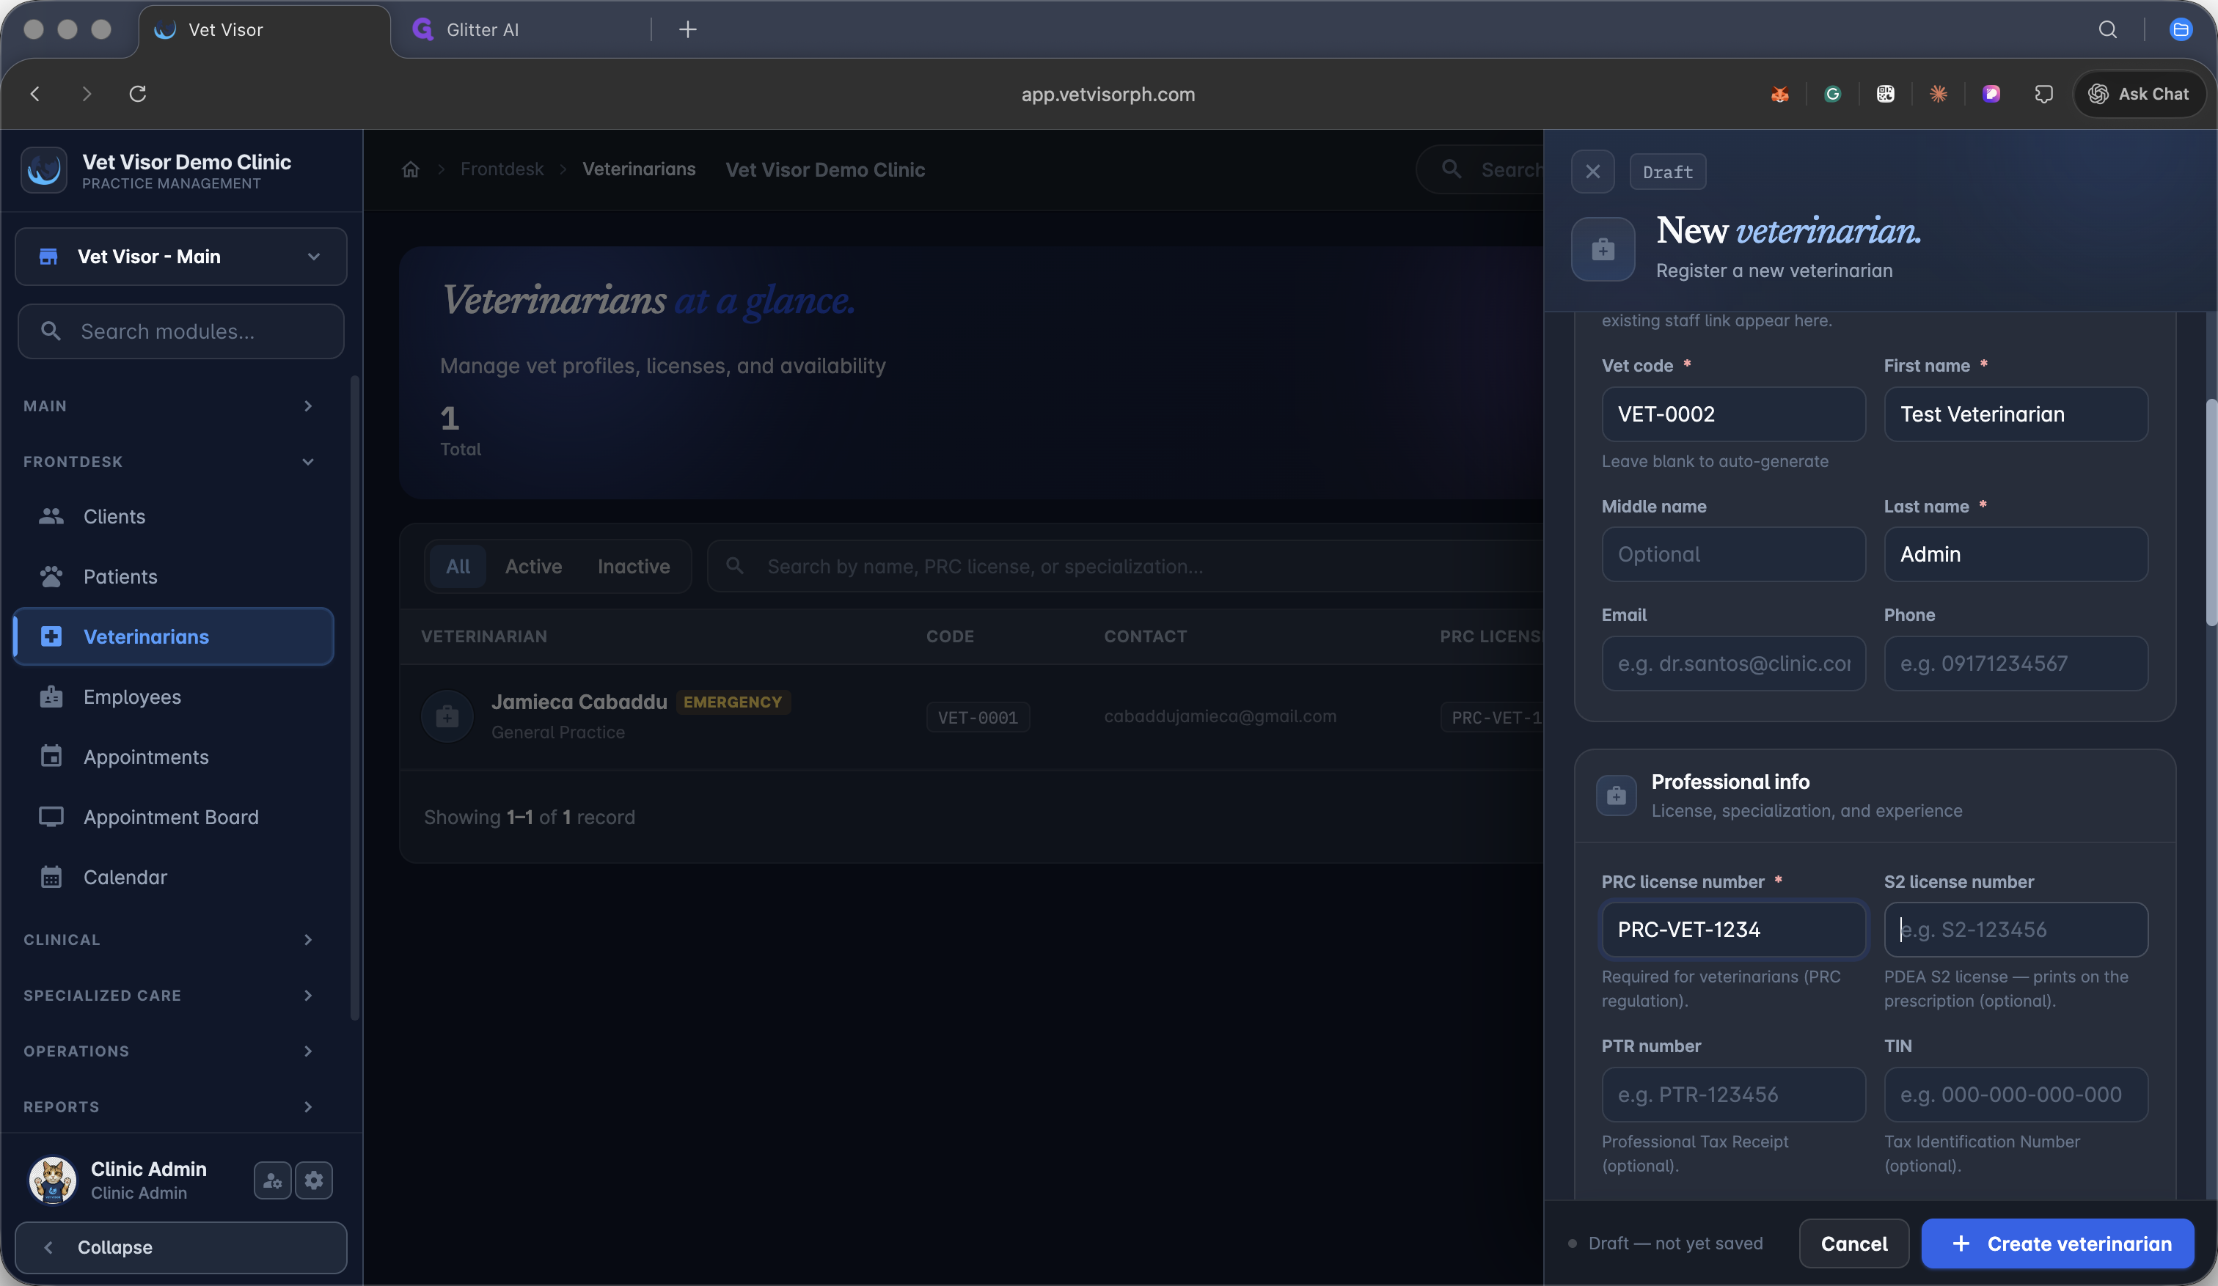Screen dimensions: 2218x1286
Task: Click the Vet Visor Demo Clinic logo icon
Action: point(44,170)
